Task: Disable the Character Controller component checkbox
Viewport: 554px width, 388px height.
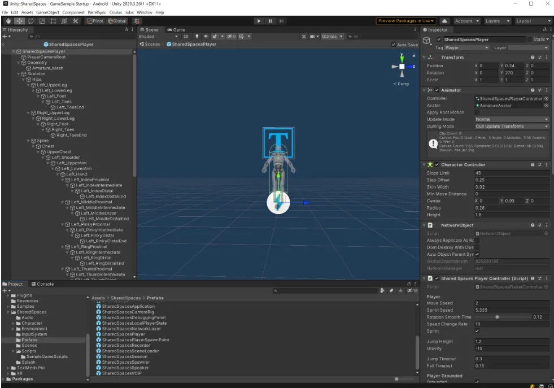Action: (437, 165)
